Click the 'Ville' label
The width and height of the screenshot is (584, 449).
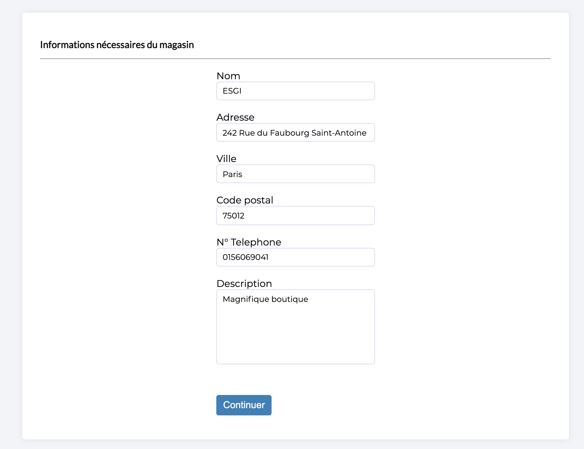[226, 159]
